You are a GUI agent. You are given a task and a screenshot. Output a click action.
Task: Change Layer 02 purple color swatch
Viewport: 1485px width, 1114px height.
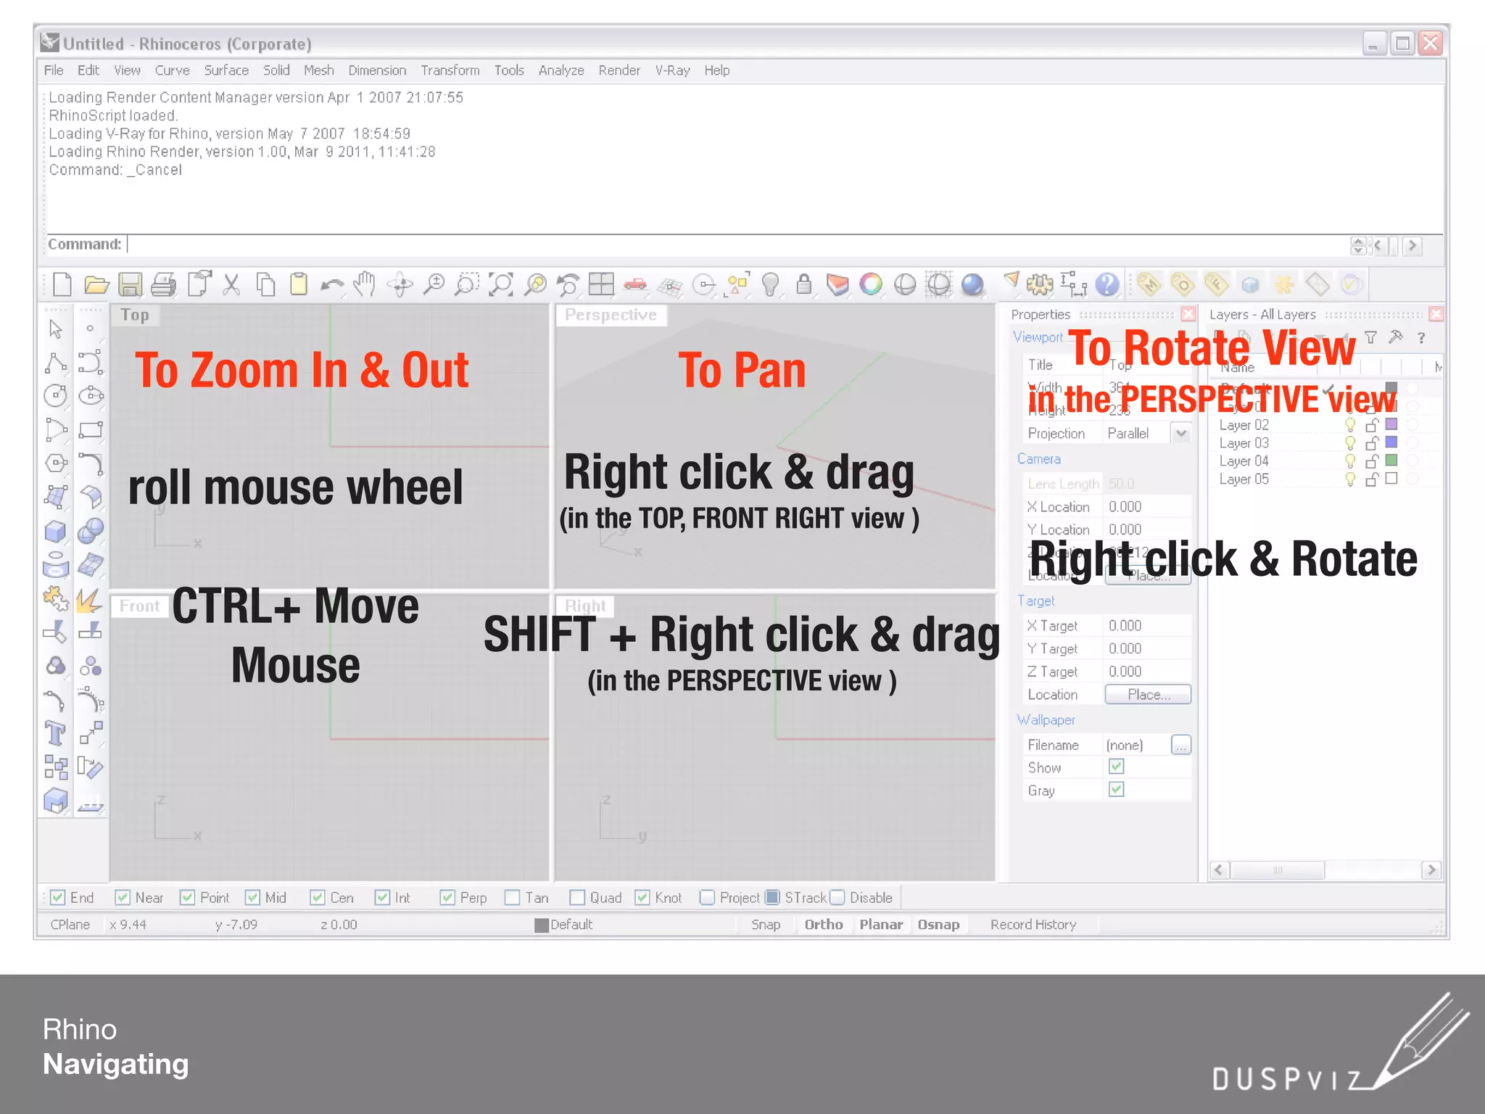coord(1391,424)
